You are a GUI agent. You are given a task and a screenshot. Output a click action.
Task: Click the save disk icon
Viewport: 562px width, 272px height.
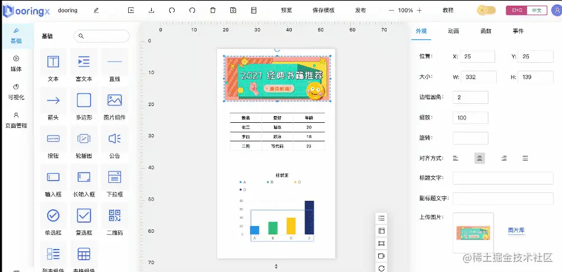tap(233, 11)
